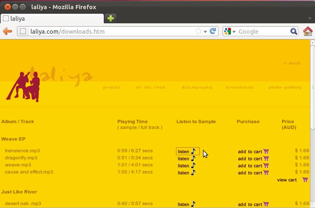
Task: Select the laliya browser tab
Action: click(52, 18)
